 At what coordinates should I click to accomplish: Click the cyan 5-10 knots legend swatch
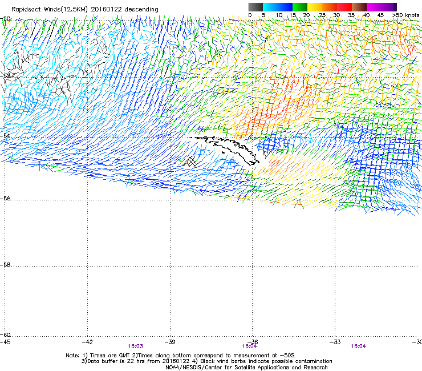(270, 7)
